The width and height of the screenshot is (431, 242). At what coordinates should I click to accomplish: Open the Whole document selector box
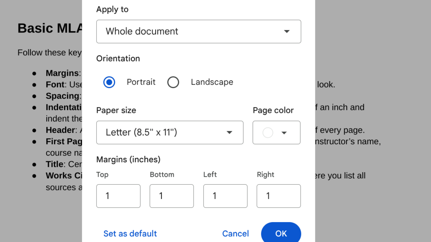coord(199,31)
